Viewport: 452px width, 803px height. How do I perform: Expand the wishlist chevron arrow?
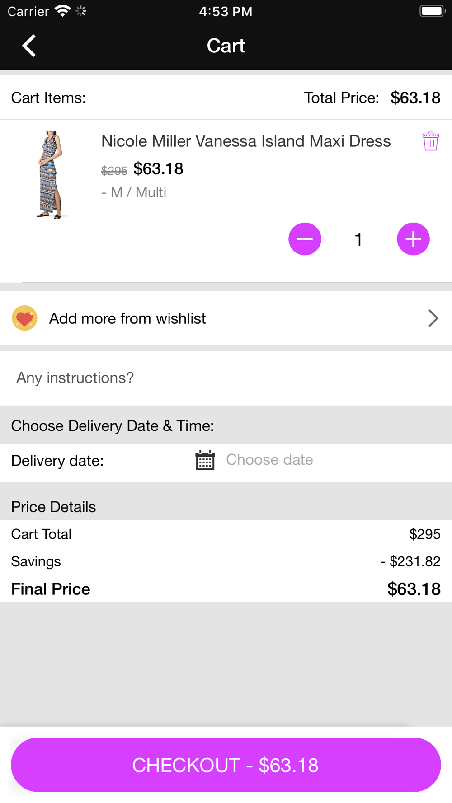pos(433,318)
